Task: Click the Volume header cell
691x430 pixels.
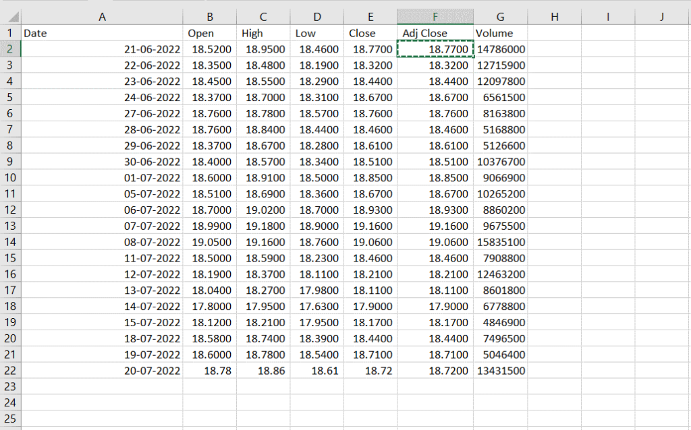Action: pyautogui.click(x=500, y=33)
